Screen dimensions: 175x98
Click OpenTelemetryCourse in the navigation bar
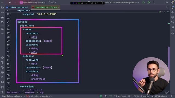(12, 96)
